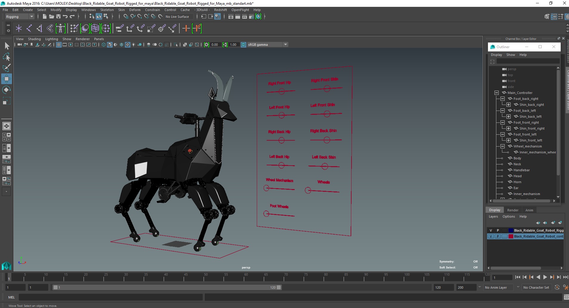Expand Shin_front_left node in Outliner
This screenshot has width=569, height=308.
509,140
